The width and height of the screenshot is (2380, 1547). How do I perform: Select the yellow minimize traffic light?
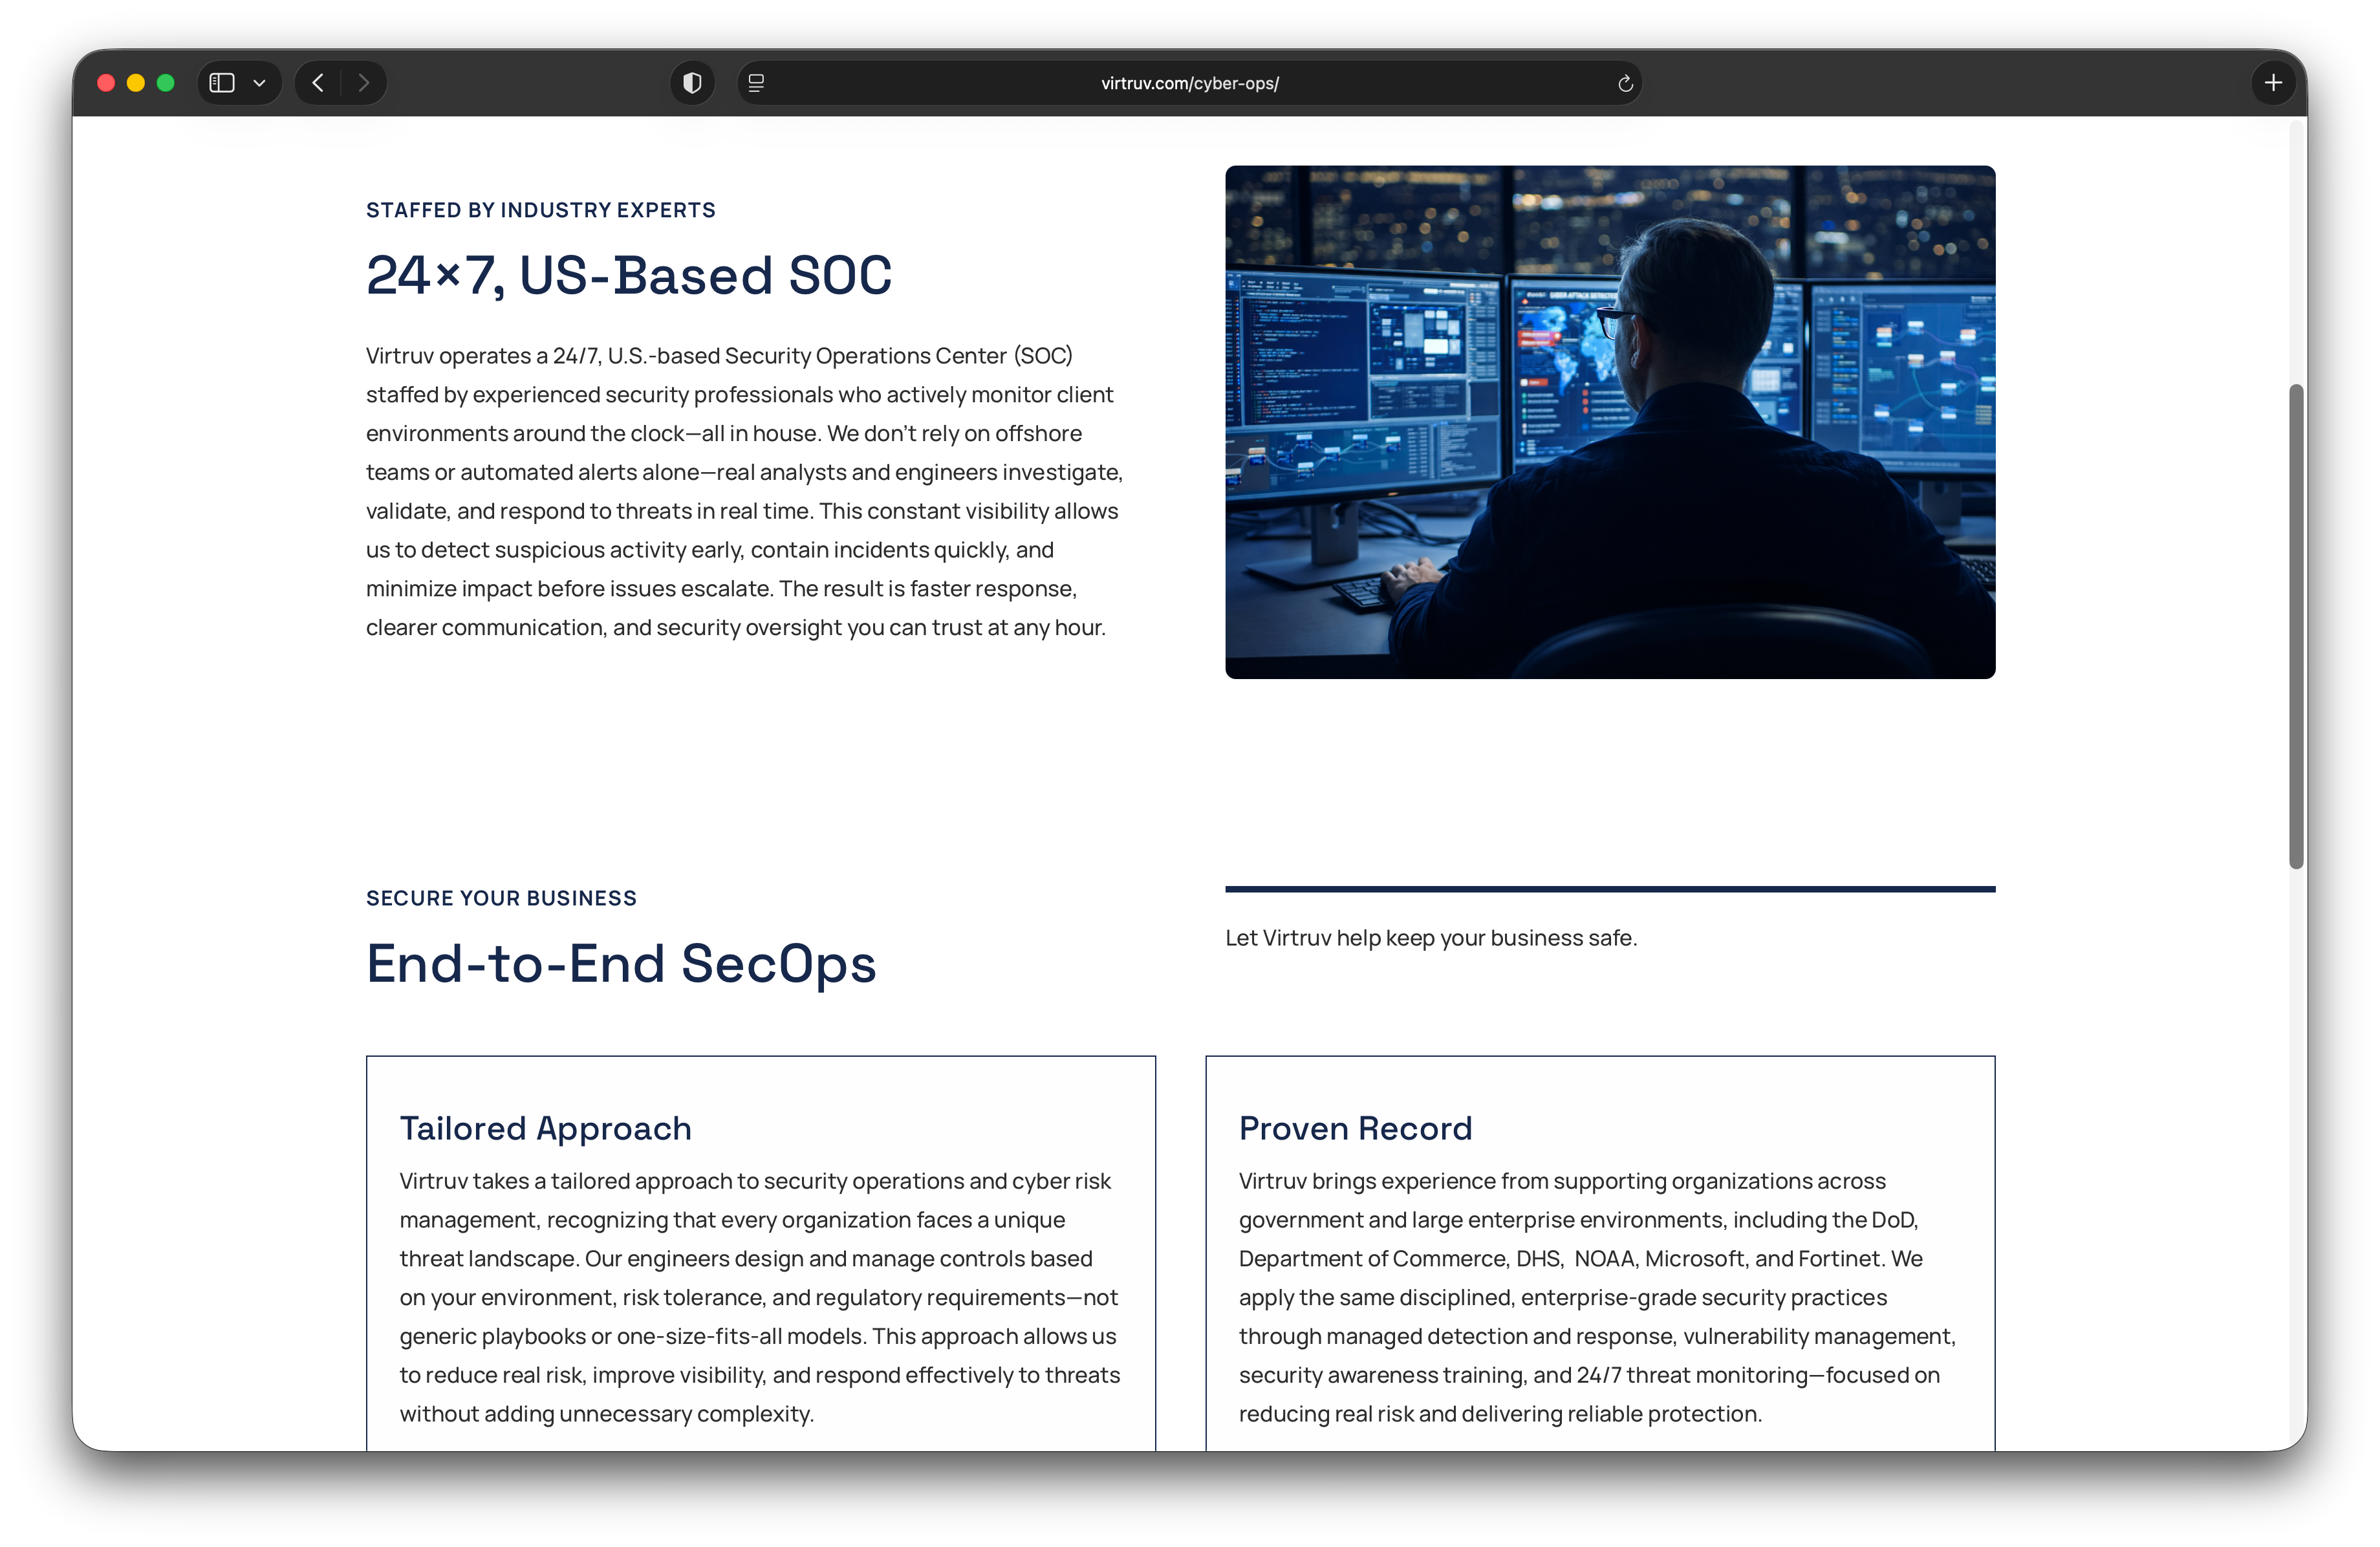[x=136, y=83]
